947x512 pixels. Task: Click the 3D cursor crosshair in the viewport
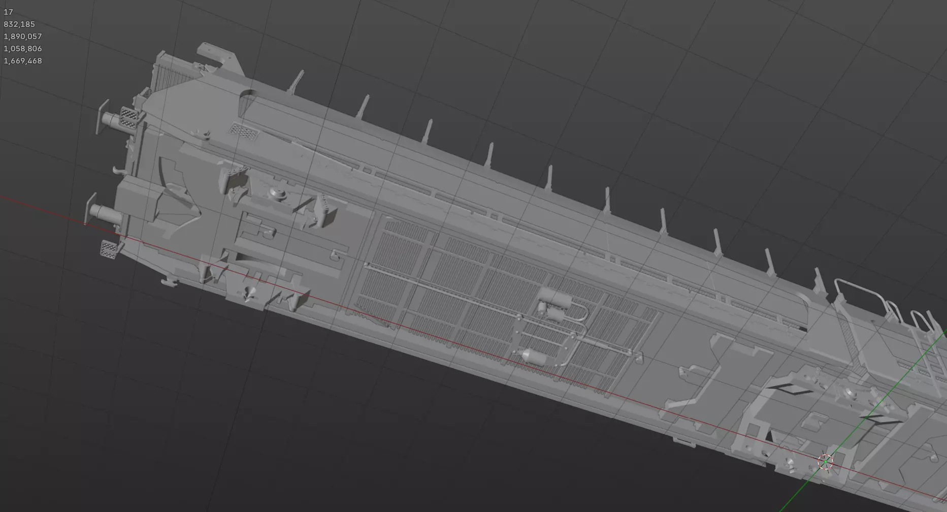pos(826,462)
